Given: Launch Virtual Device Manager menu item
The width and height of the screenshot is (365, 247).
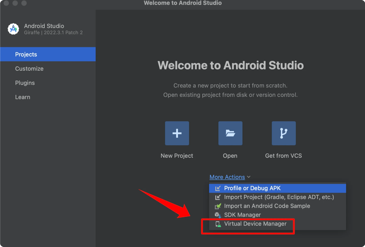Looking at the screenshot, I should (x=278, y=224).
